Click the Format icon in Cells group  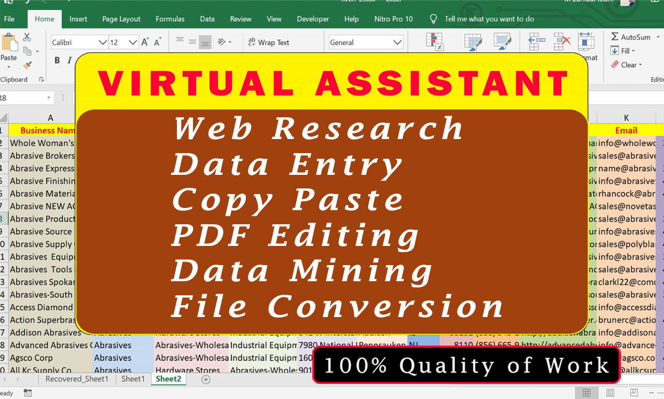587,40
